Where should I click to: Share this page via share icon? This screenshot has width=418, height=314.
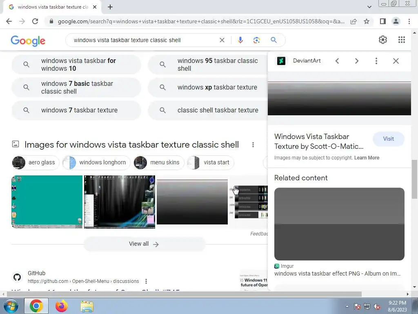pyautogui.click(x=354, y=21)
